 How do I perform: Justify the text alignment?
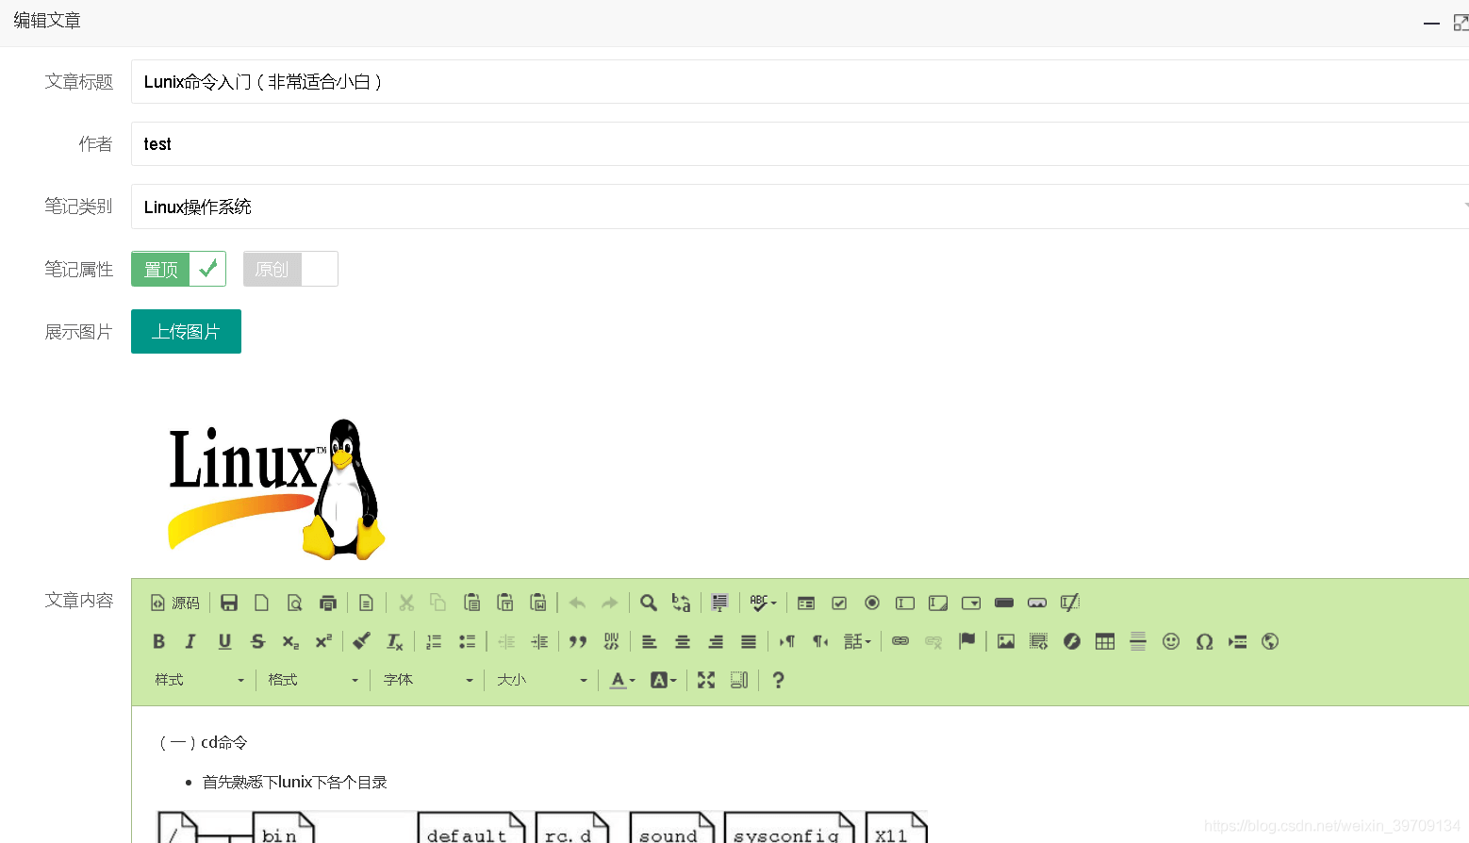pos(749,641)
